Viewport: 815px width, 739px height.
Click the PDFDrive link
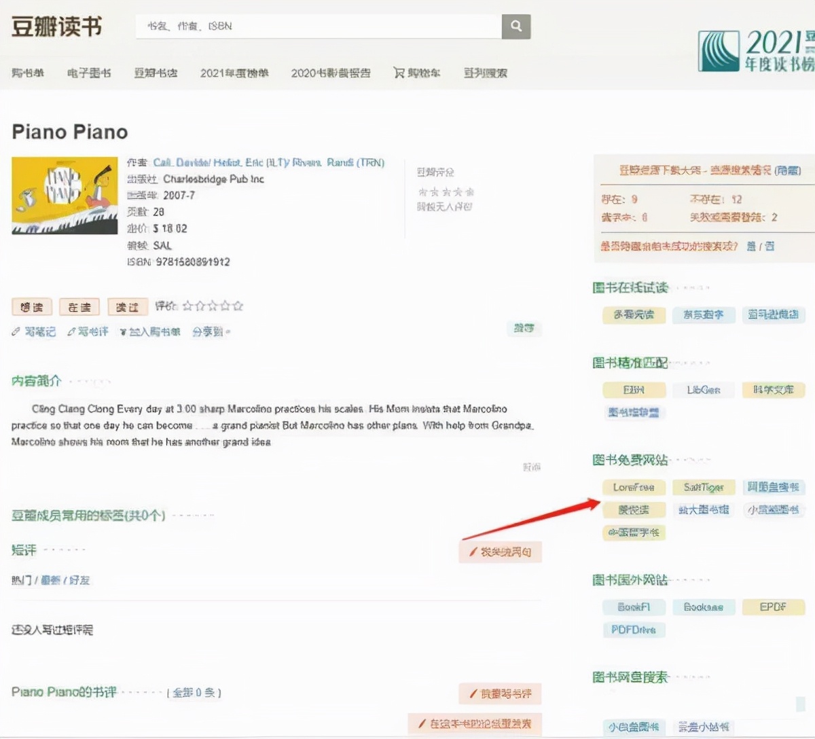coord(634,630)
